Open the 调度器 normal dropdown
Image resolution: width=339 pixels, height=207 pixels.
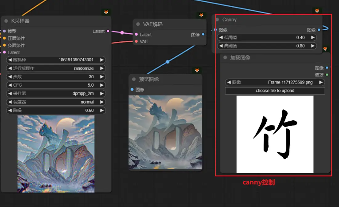click(x=56, y=102)
